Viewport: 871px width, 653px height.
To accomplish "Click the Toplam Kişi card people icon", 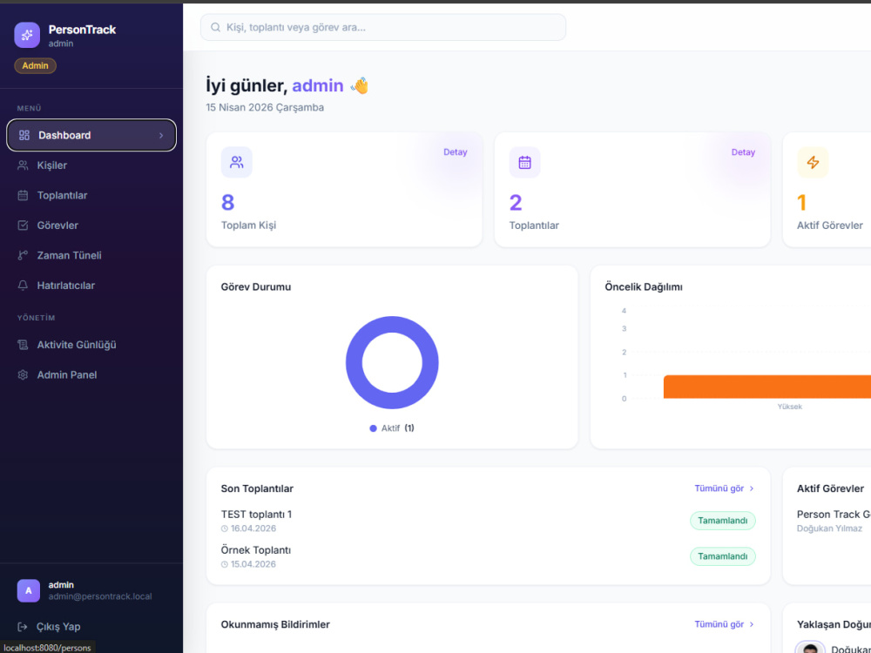I will click(237, 162).
